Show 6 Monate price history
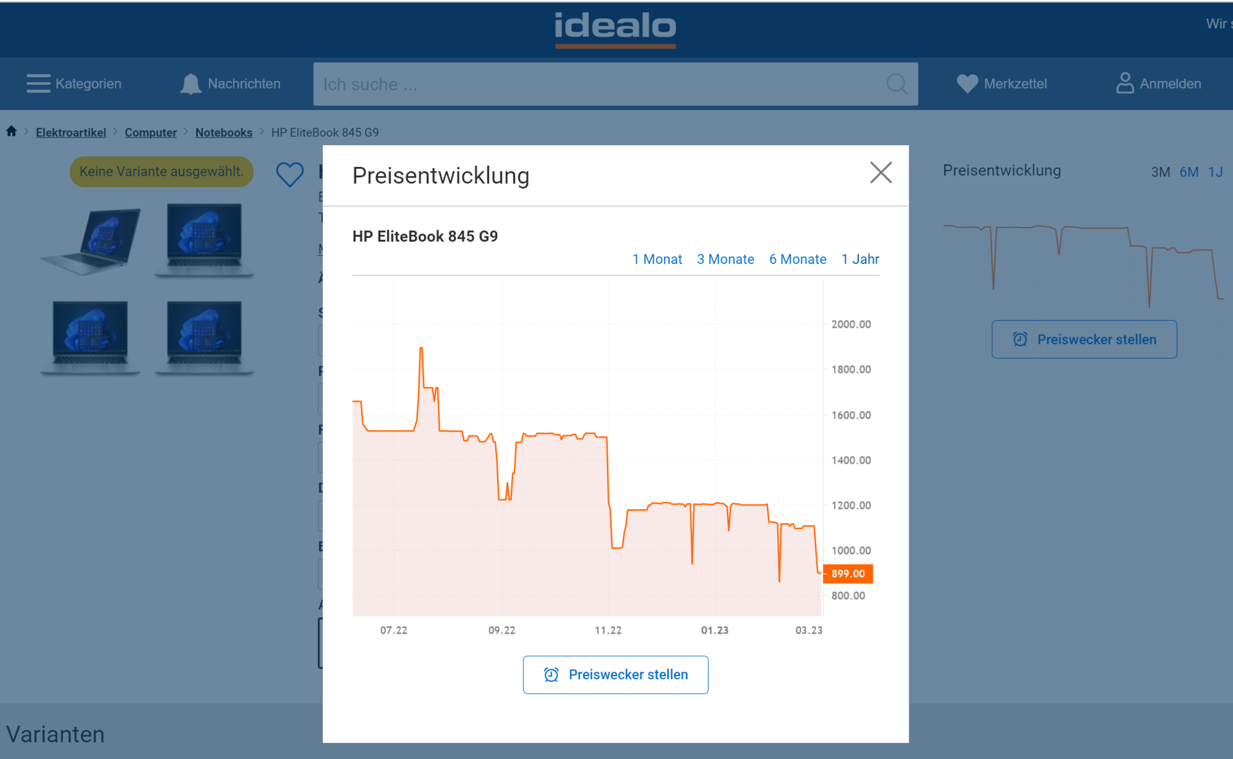 coord(797,259)
